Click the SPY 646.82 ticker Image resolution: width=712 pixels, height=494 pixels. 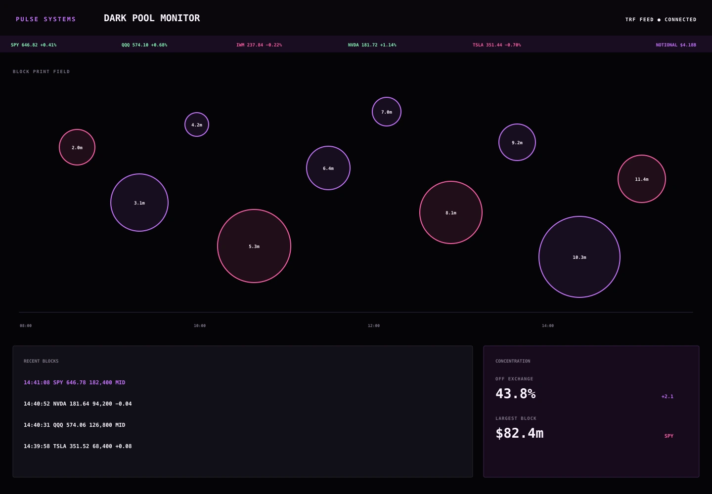(x=34, y=45)
